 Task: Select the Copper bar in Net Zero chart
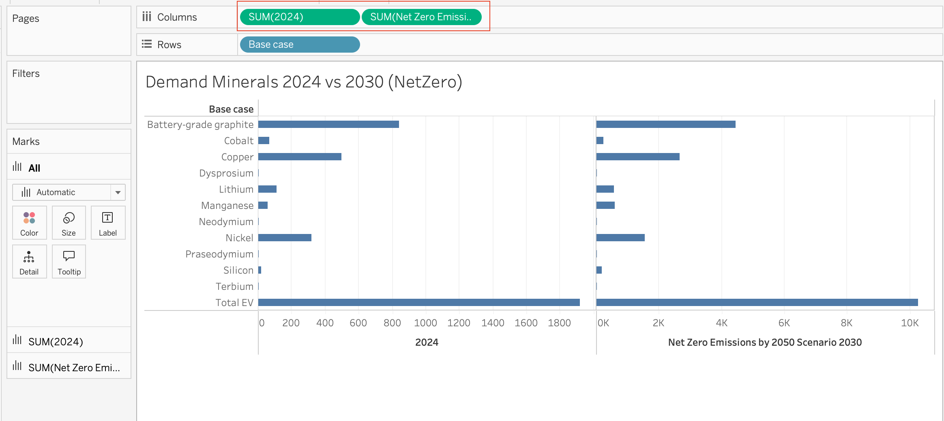click(638, 157)
